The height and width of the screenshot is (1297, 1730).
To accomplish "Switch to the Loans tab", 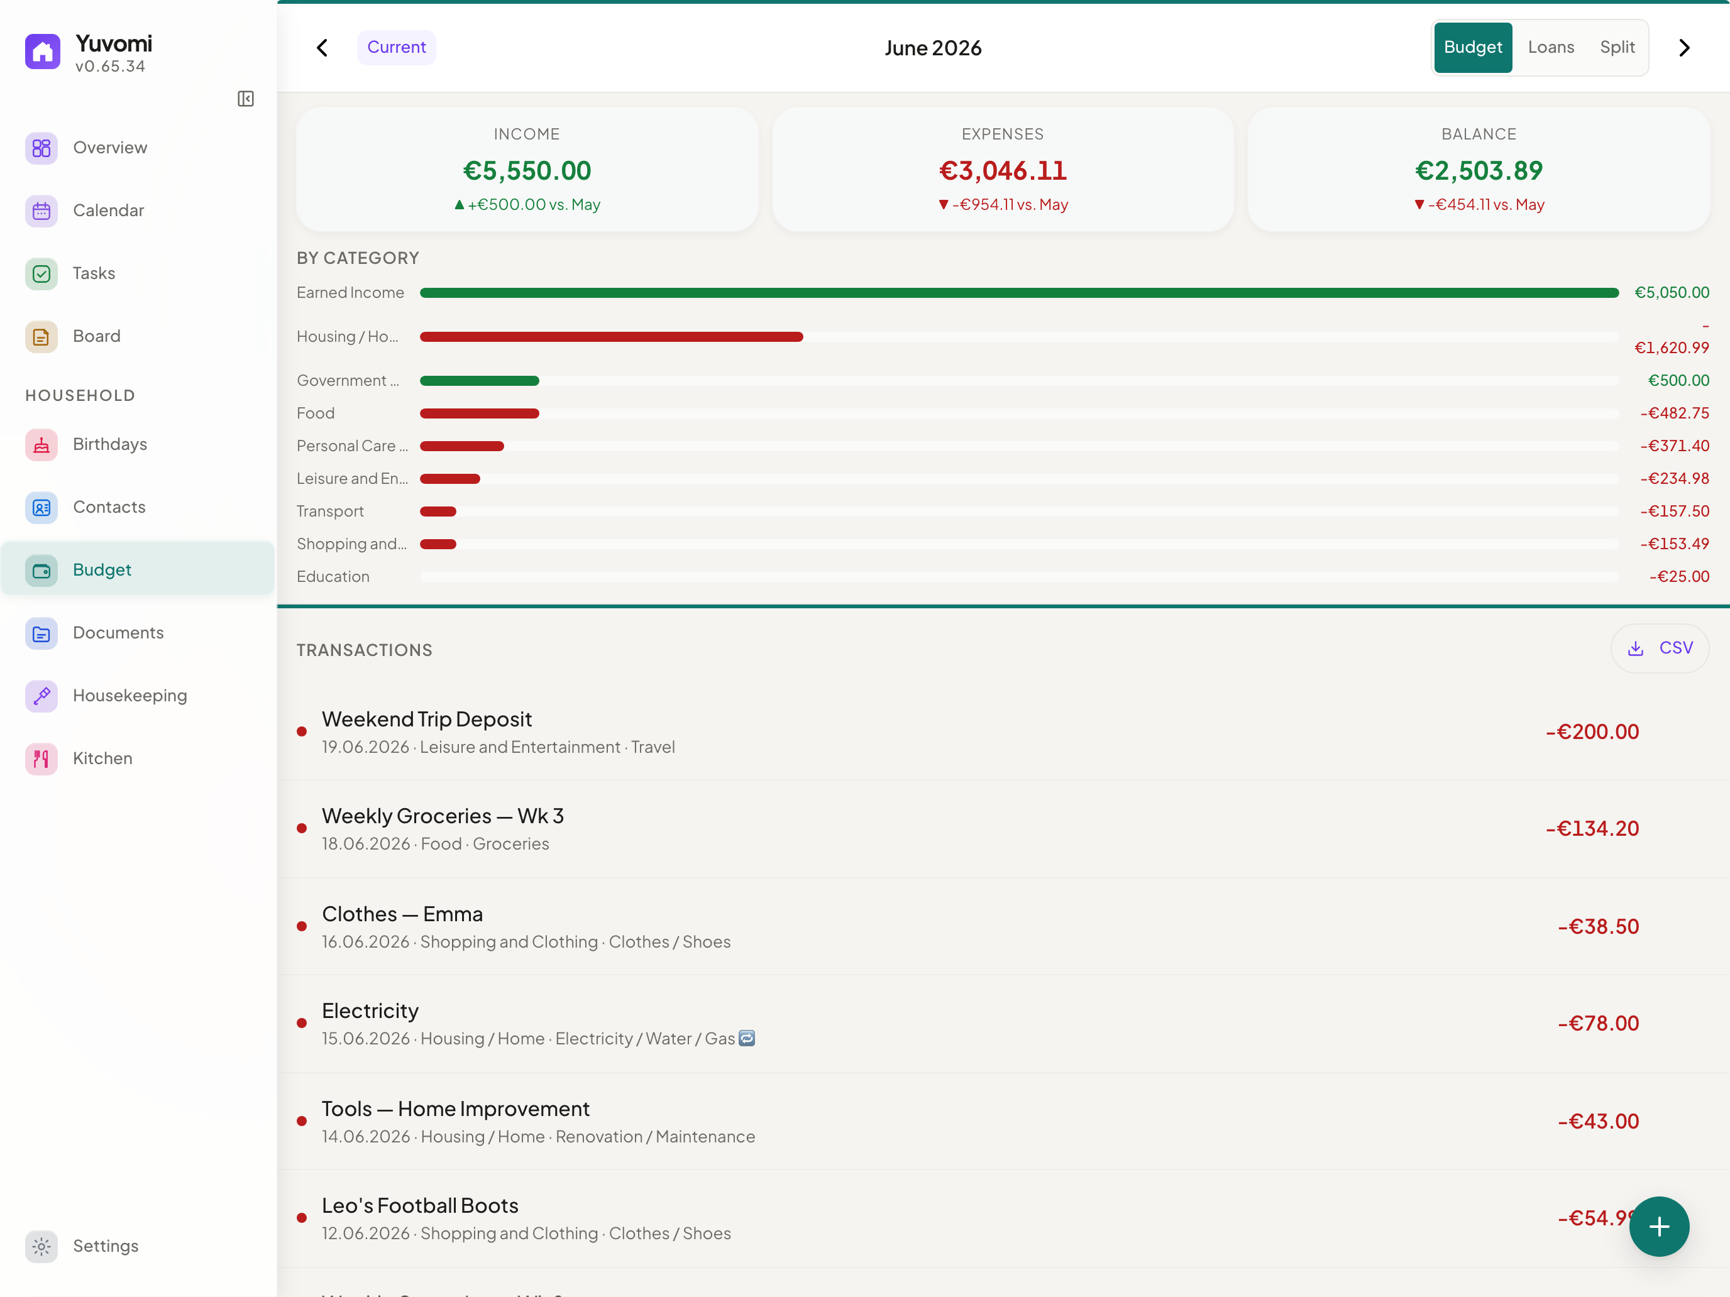I will pos(1550,48).
